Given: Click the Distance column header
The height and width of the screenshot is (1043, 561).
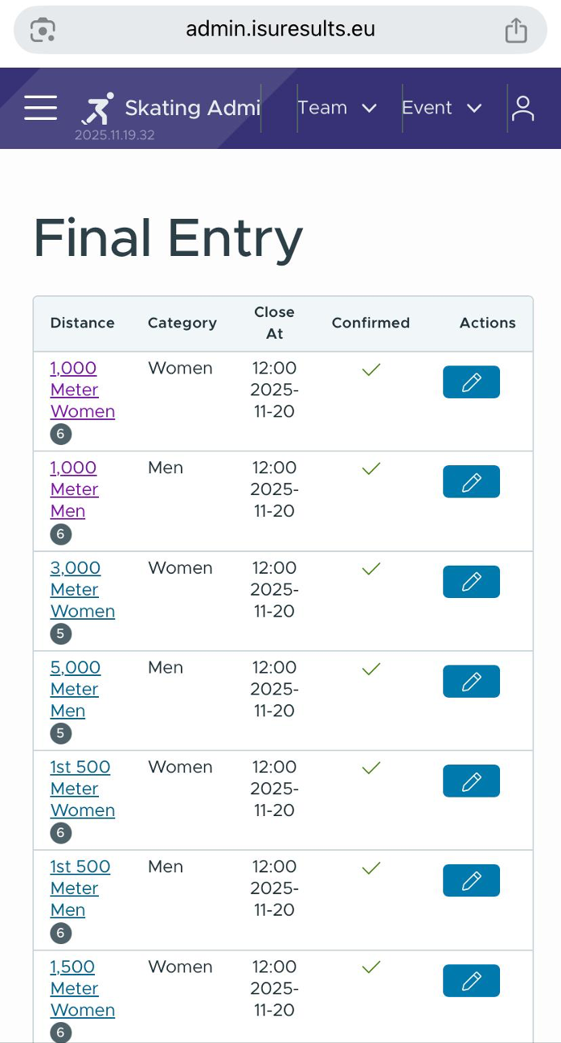Looking at the screenshot, I should (x=82, y=323).
